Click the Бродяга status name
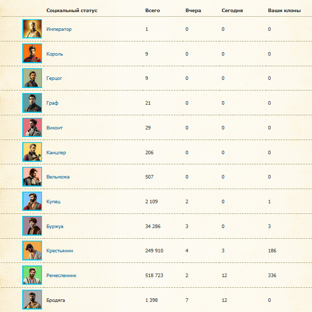 (x=56, y=300)
